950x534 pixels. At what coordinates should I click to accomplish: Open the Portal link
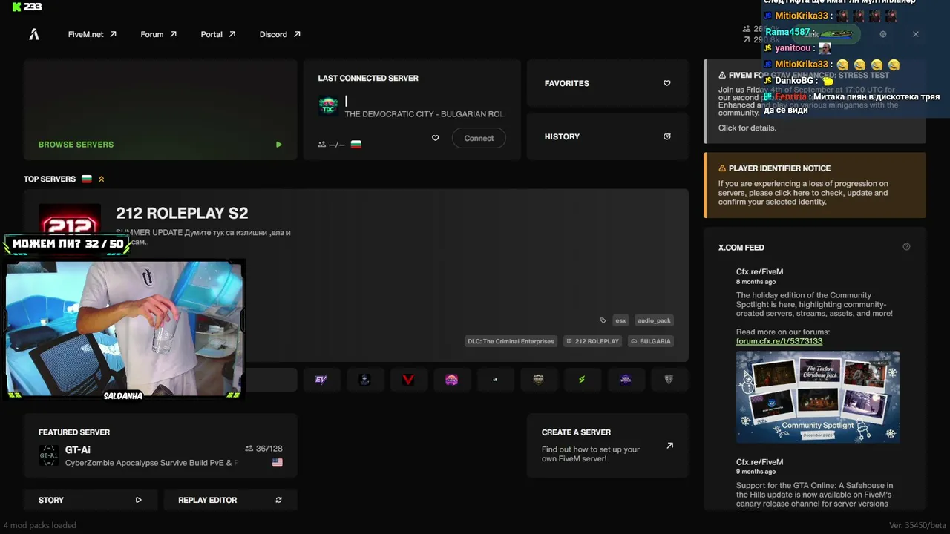pyautogui.click(x=217, y=34)
